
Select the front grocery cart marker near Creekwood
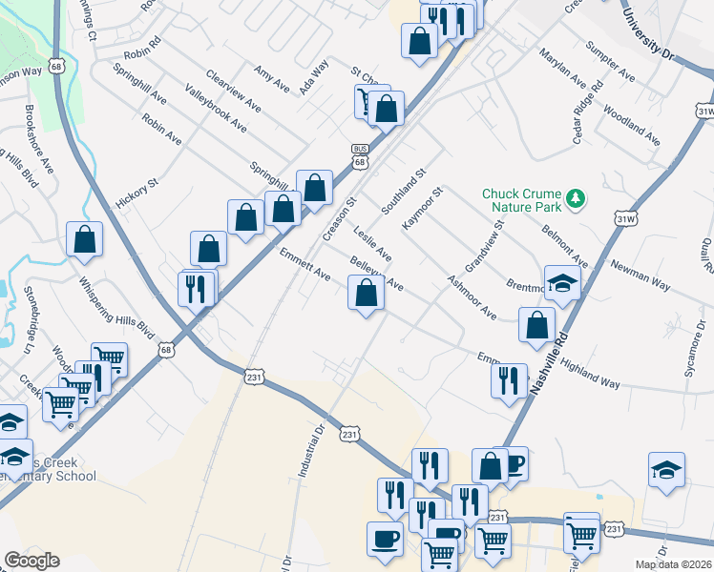(x=60, y=406)
